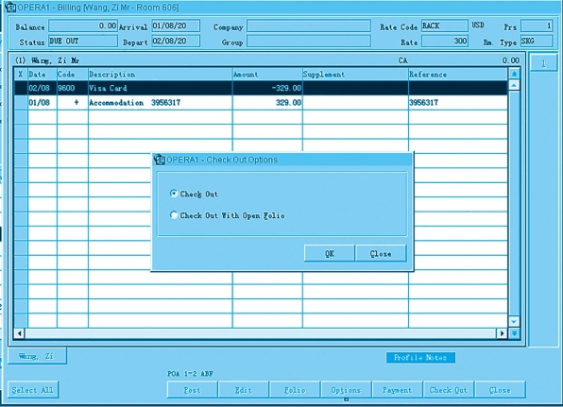Select the Accommodation 3956317 description cell
563x407 pixels.
[x=161, y=103]
